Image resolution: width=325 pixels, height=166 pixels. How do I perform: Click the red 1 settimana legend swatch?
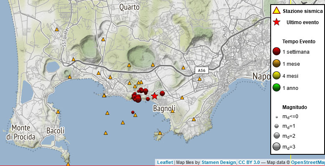(277, 52)
